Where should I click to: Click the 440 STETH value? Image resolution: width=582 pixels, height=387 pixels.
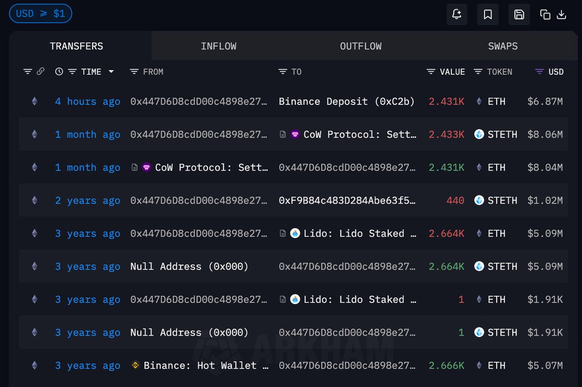(x=455, y=201)
